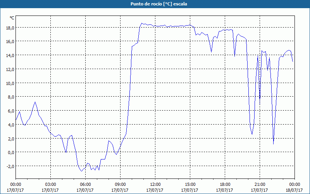Click the °C unit label on the y-axis
Image resolution: width=310 pixels, height=194 pixels.
point(12,18)
